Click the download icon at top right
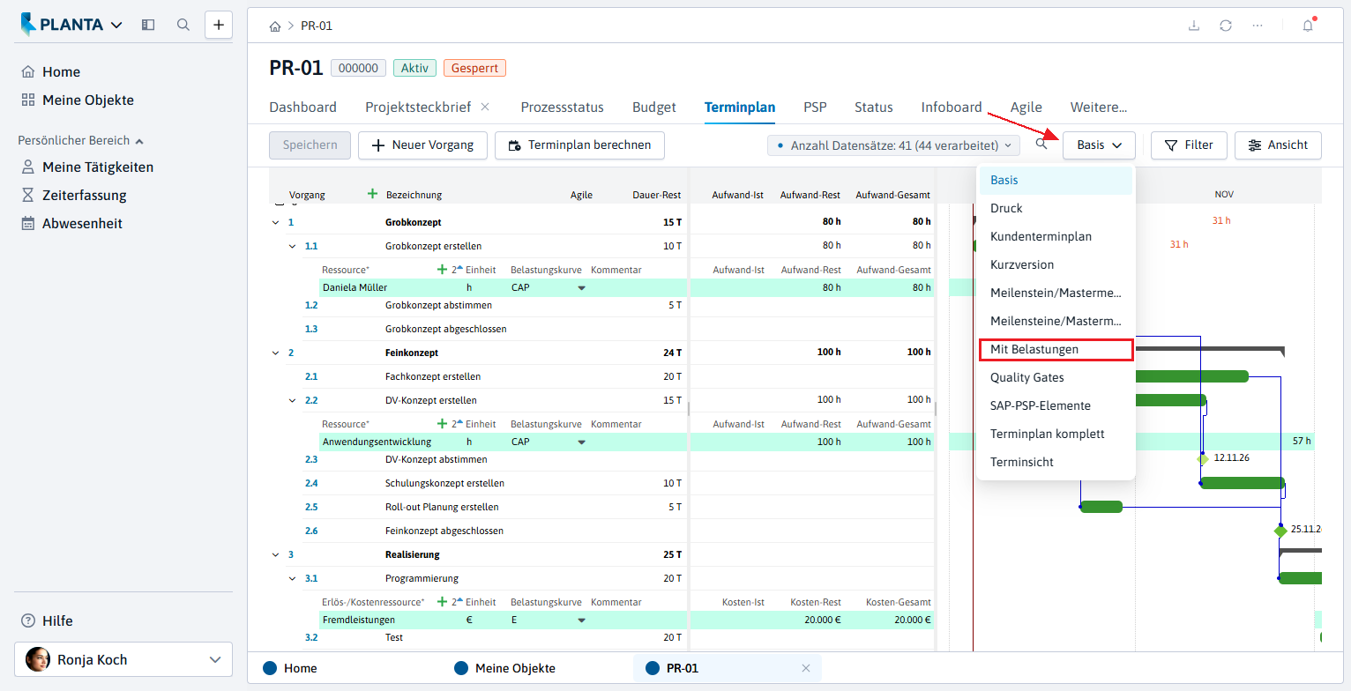The height and width of the screenshot is (691, 1351). 1194,26
